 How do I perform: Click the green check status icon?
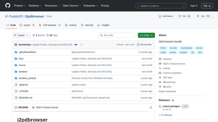(x=81, y=45)
